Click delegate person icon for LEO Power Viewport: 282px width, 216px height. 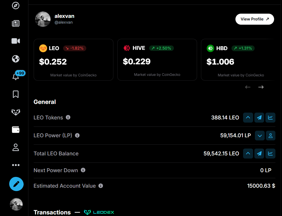click(271, 136)
